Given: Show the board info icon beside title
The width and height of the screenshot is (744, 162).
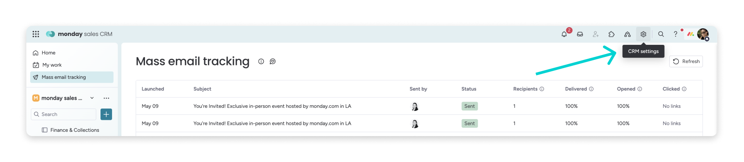Looking at the screenshot, I should coord(261,61).
